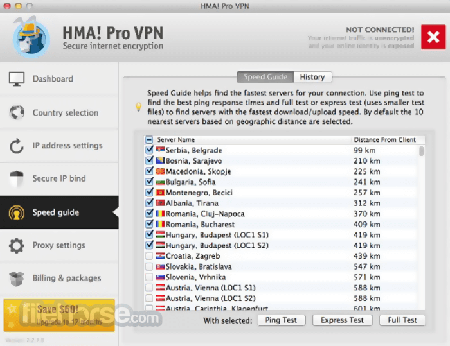Click the Albania flag icon
450x346 pixels.
coord(160,203)
